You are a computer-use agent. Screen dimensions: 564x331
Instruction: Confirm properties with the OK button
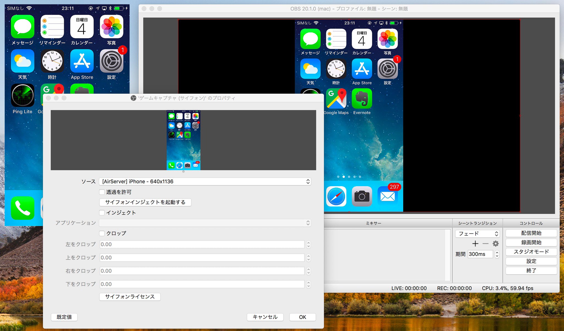tap(303, 317)
